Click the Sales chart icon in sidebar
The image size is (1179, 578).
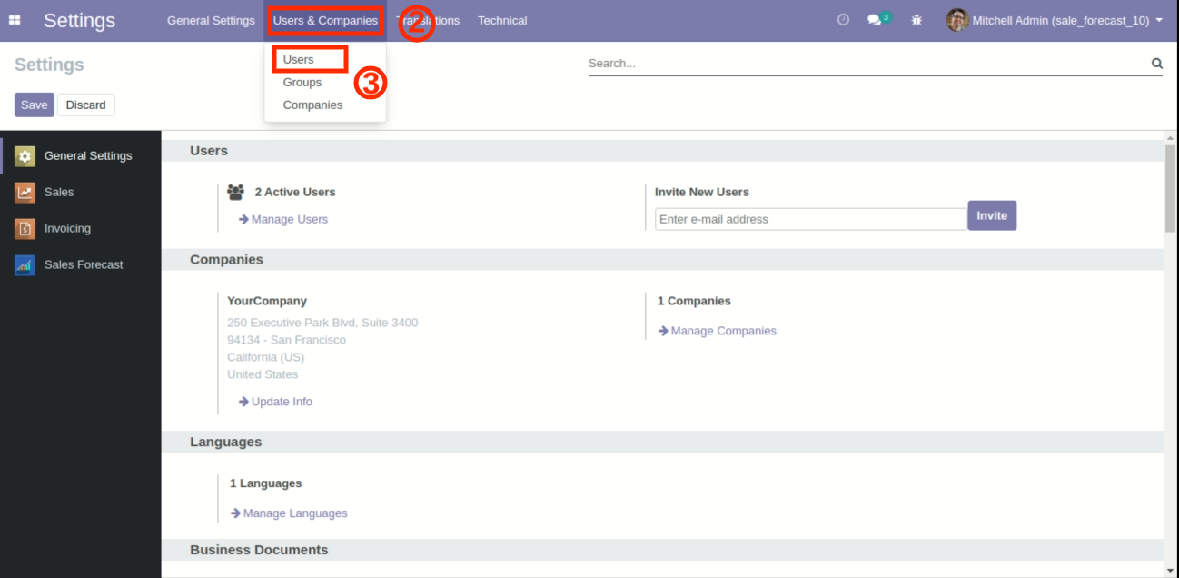click(25, 193)
